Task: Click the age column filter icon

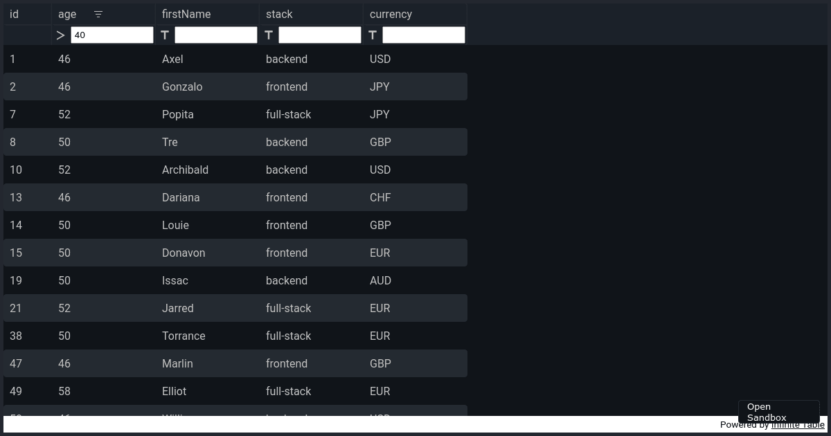Action: point(98,15)
